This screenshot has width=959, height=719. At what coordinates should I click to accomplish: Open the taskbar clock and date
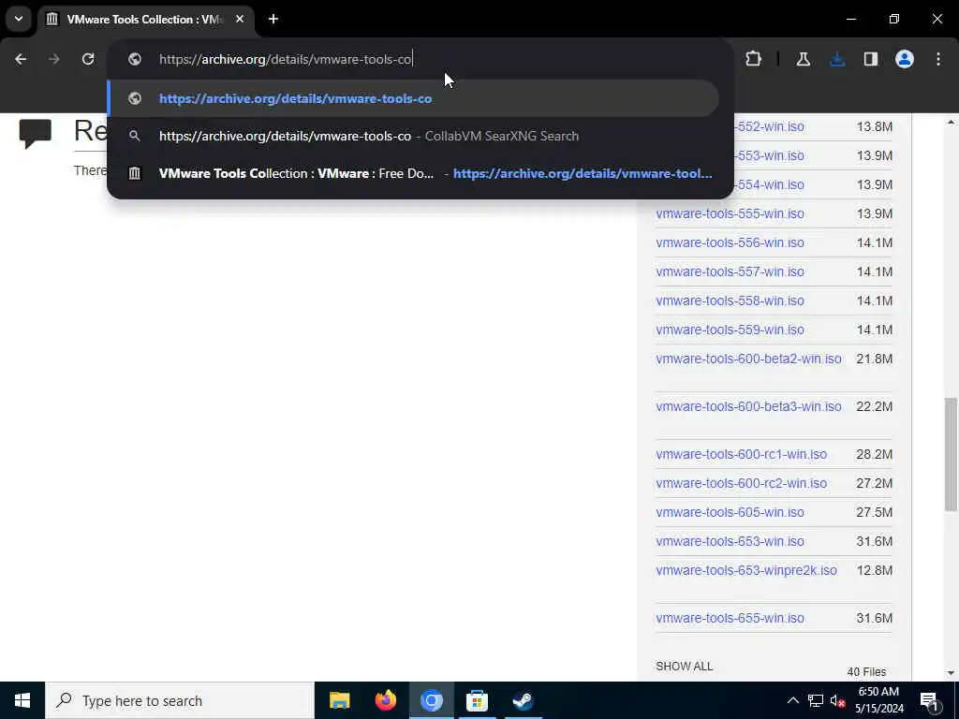point(878,700)
